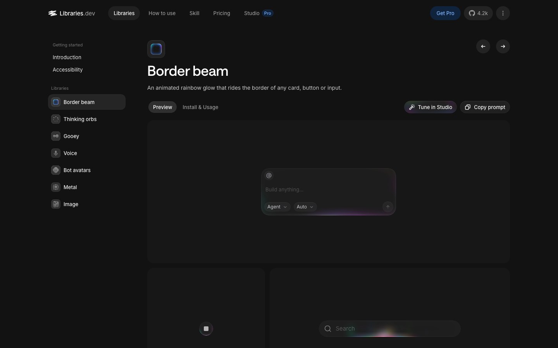The height and width of the screenshot is (348, 558).
Task: Click the Border beam page icon
Action: pyautogui.click(x=156, y=49)
